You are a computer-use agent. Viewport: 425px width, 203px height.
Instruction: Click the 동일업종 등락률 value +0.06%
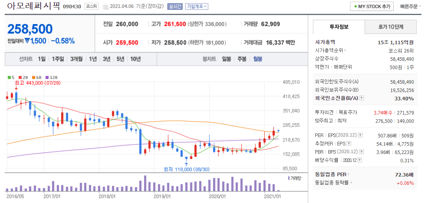[405, 183]
